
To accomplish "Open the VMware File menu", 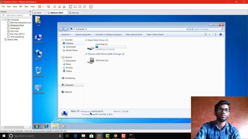I will [3, 7].
